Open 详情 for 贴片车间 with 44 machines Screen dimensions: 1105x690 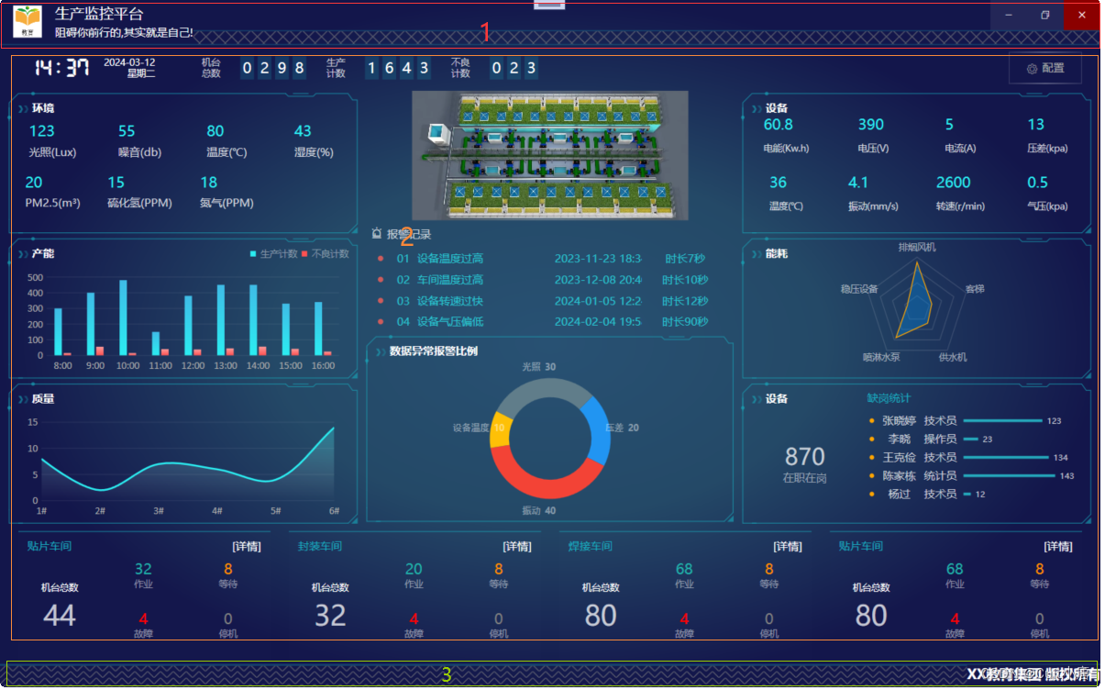247,547
